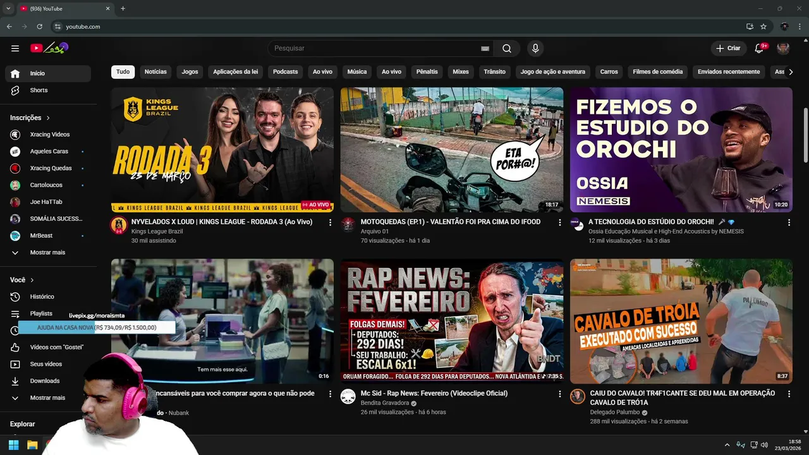809x455 pixels.
Task: Open Histórico in sidebar
Action: (x=48, y=296)
